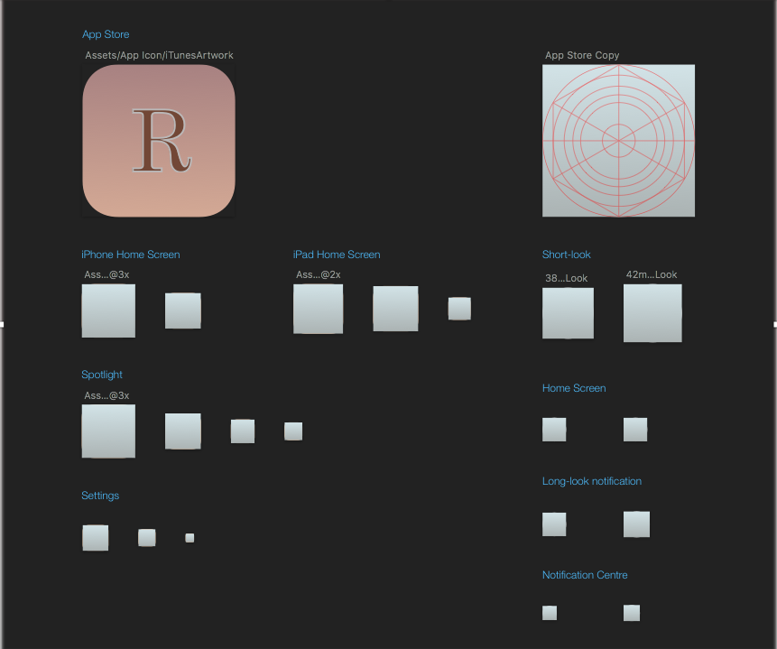777x649 pixels.
Task: Click the left Notification Centre icon well
Action: tap(549, 612)
